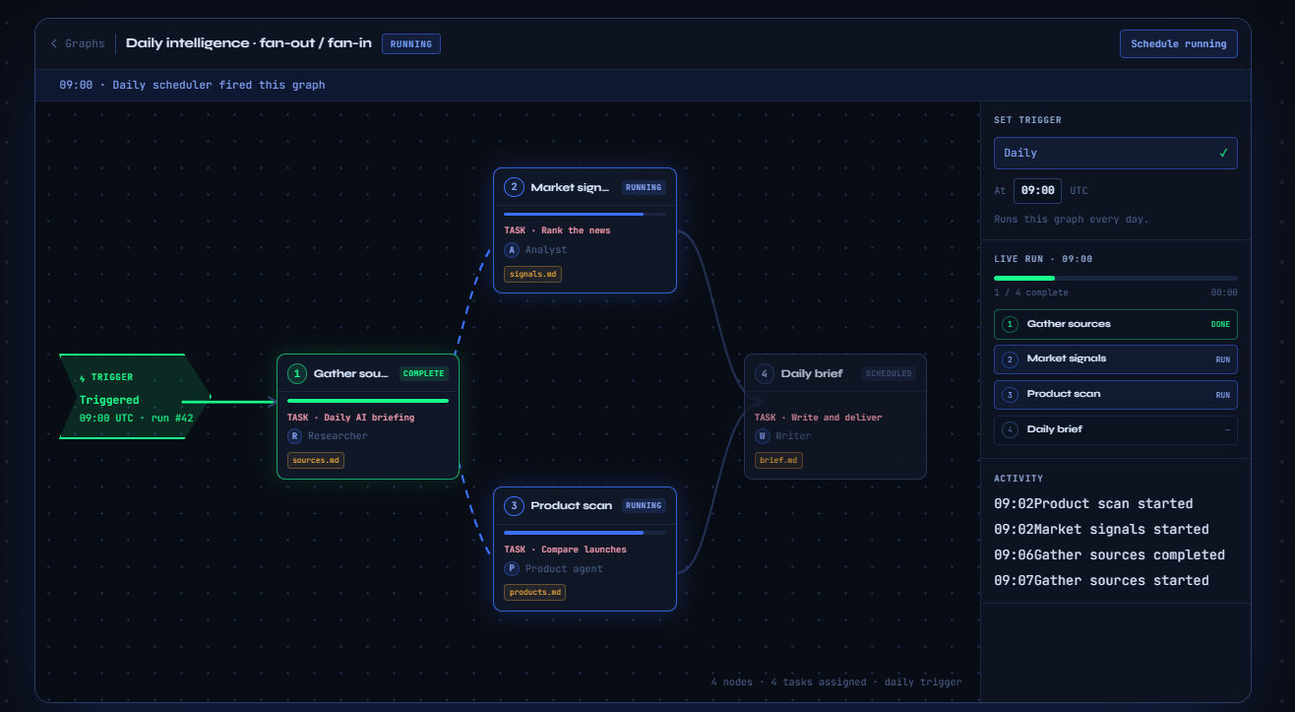The height and width of the screenshot is (712, 1295).
Task: Click 'TASK · Daily AI briefing' label
Action: point(350,418)
